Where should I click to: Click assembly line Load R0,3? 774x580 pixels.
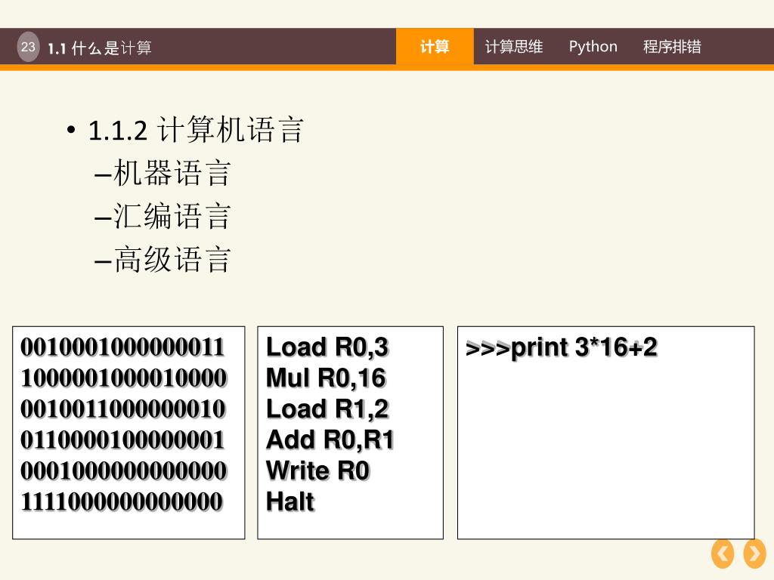point(328,347)
